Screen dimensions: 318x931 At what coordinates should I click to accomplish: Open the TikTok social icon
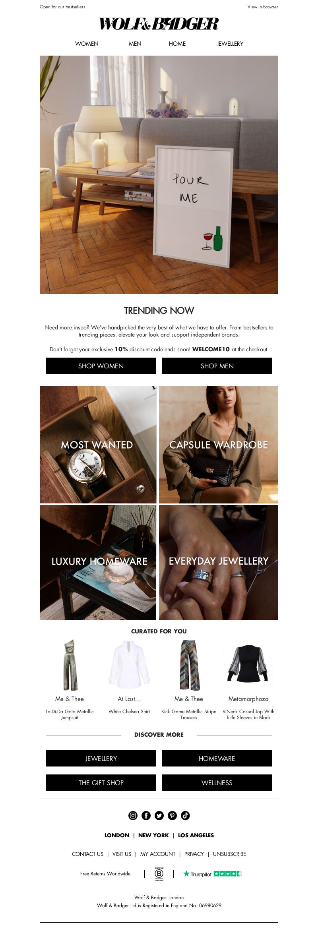point(185,815)
